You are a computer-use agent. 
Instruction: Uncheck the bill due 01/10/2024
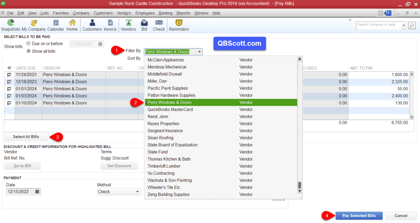[9, 103]
